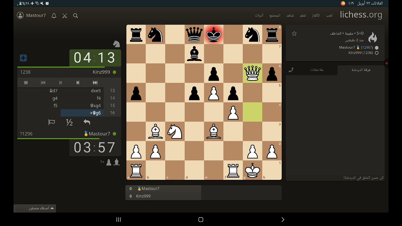Click the Mastour7 crosstable score row
This screenshot has height=226, width=402.
tap(163, 189)
